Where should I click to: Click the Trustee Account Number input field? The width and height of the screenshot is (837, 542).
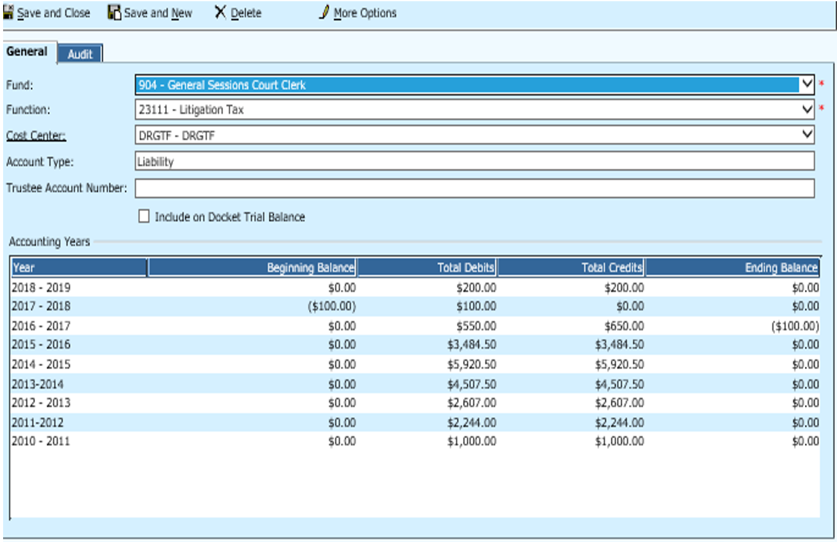[475, 188]
